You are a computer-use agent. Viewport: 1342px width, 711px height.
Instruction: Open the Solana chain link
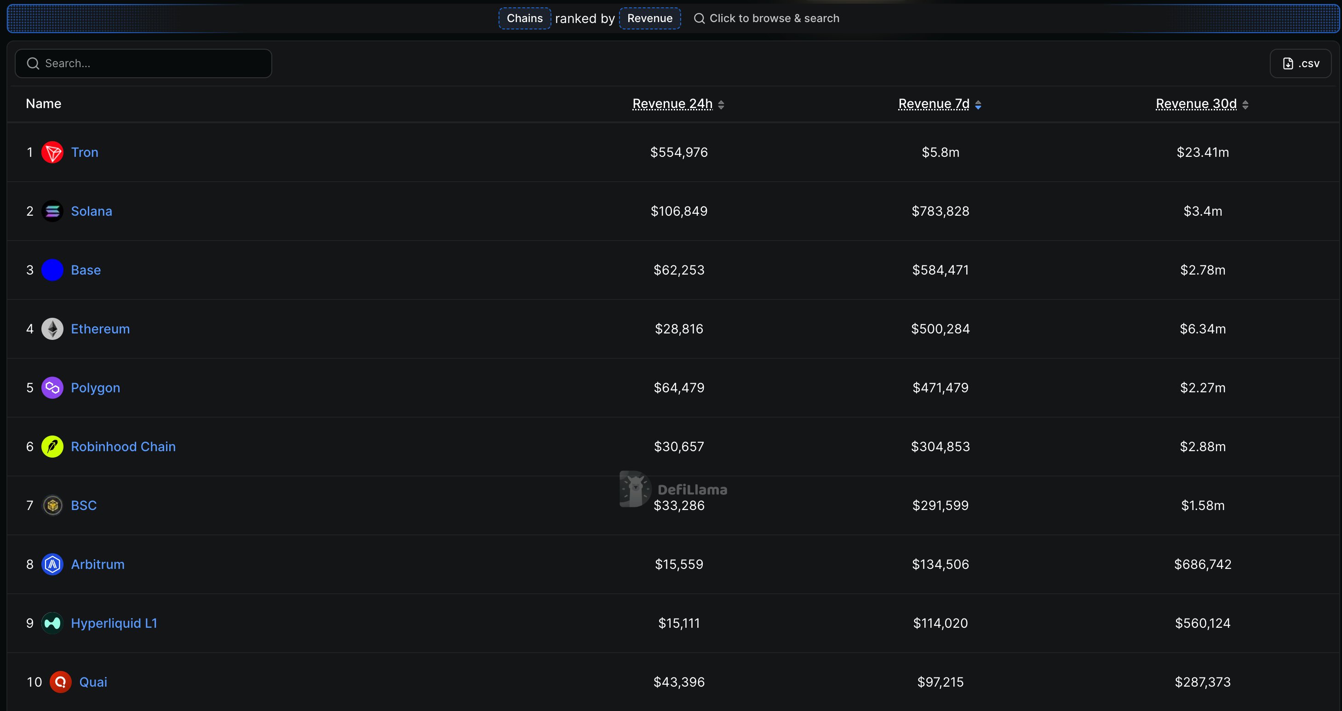pos(91,211)
